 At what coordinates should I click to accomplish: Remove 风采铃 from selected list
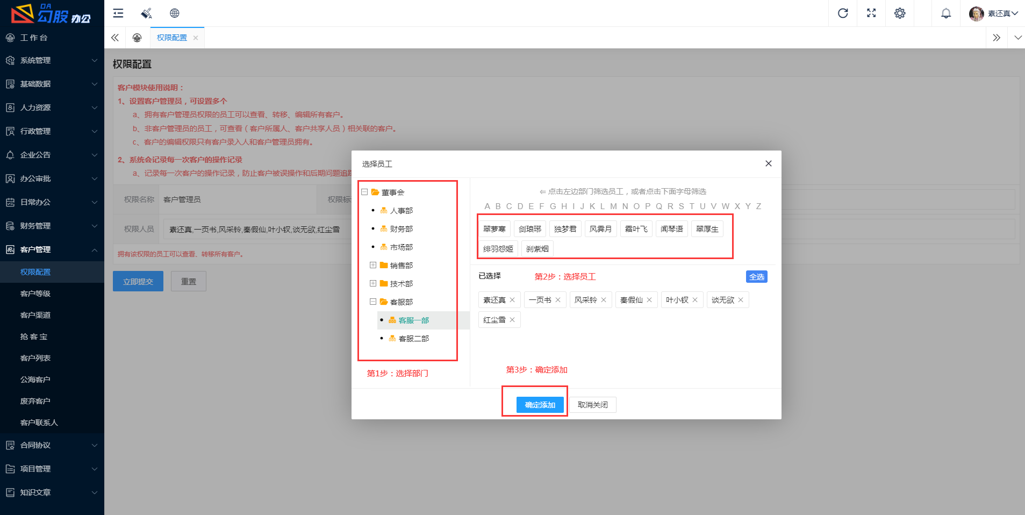tap(604, 300)
